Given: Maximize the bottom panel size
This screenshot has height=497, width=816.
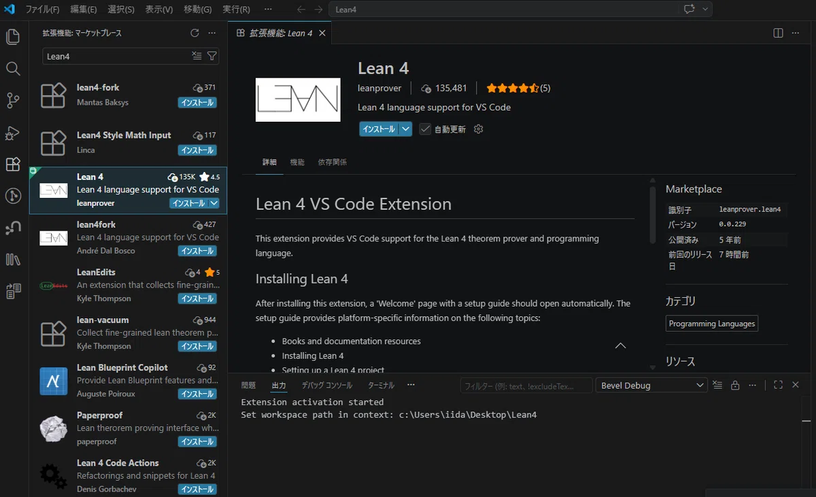Looking at the screenshot, I should (x=779, y=385).
